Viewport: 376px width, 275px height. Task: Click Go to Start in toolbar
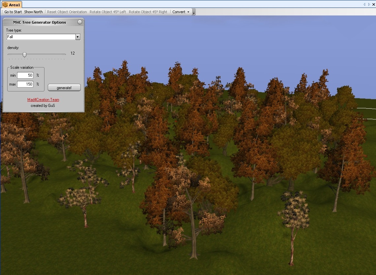tap(13, 12)
